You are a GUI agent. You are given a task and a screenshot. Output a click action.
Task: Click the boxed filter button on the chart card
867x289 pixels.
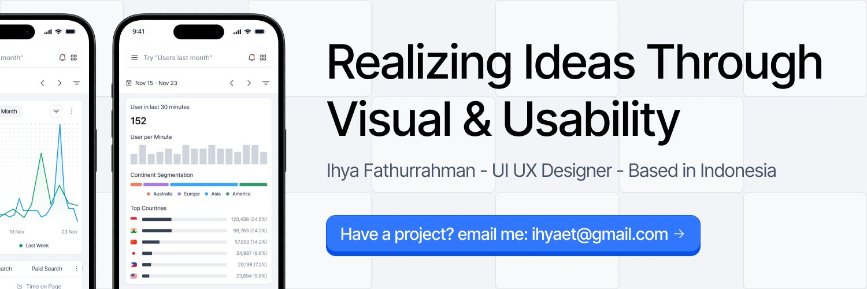tap(56, 112)
